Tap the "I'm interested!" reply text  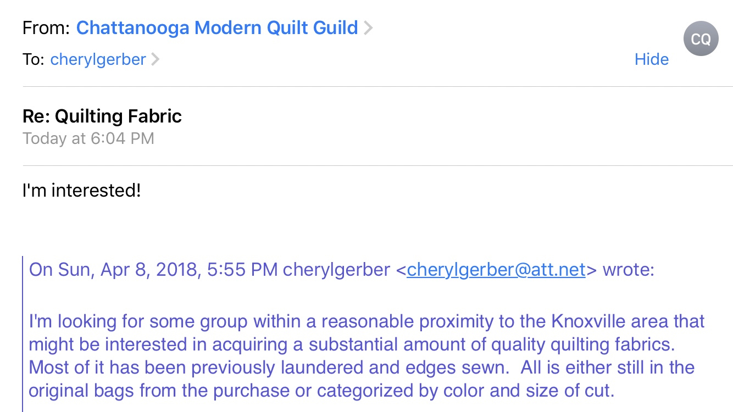(82, 190)
